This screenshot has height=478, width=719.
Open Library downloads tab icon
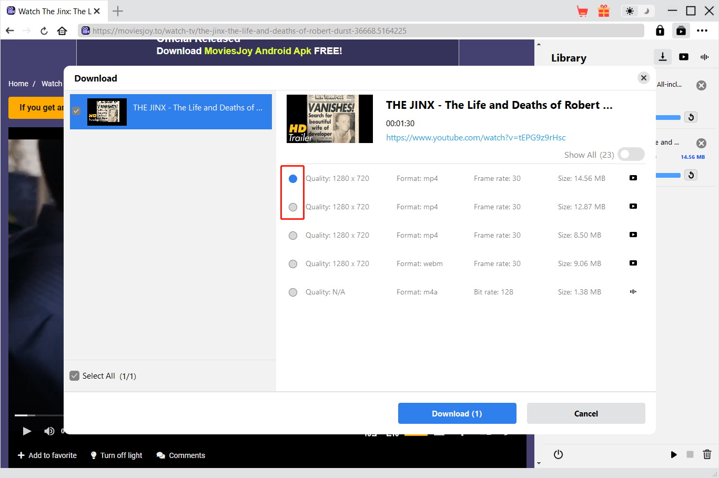(663, 57)
